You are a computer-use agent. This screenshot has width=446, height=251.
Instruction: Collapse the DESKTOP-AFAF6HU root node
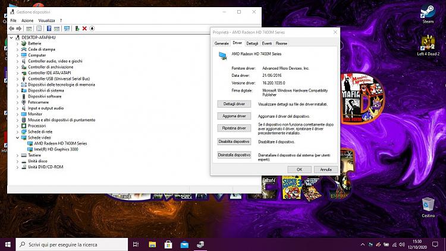[x=11, y=37]
